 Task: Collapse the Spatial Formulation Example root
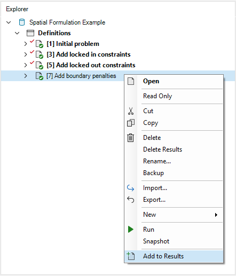pyautogui.click(x=9, y=22)
